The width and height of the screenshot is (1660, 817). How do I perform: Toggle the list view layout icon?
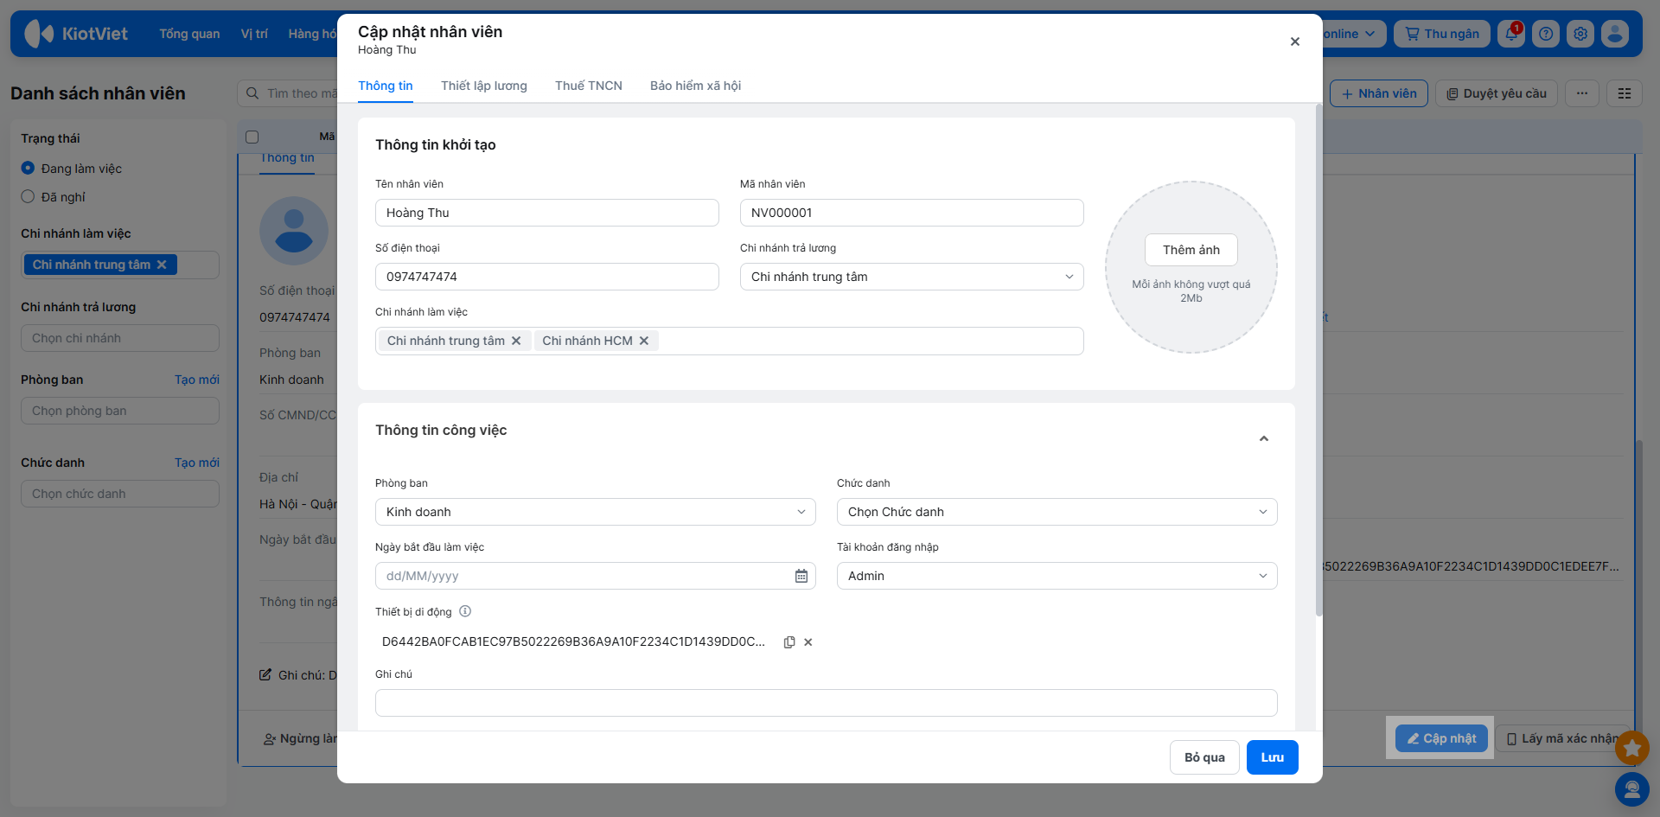pos(1625,93)
